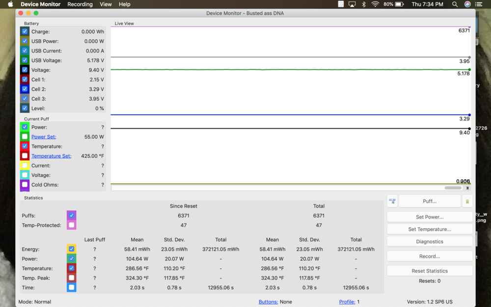The height and width of the screenshot is (307, 491).
Task: Open Siri from the menu bar
Action: (x=467, y=4)
